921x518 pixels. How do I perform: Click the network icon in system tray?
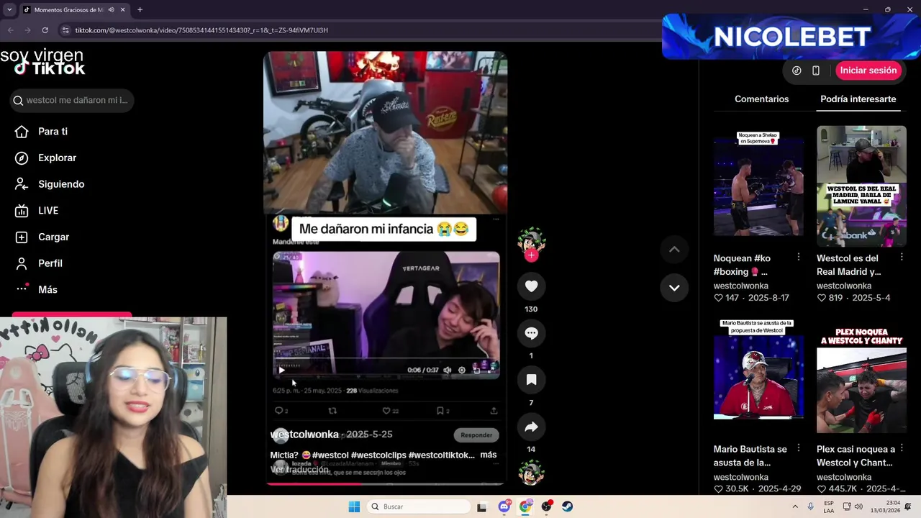[847, 506]
